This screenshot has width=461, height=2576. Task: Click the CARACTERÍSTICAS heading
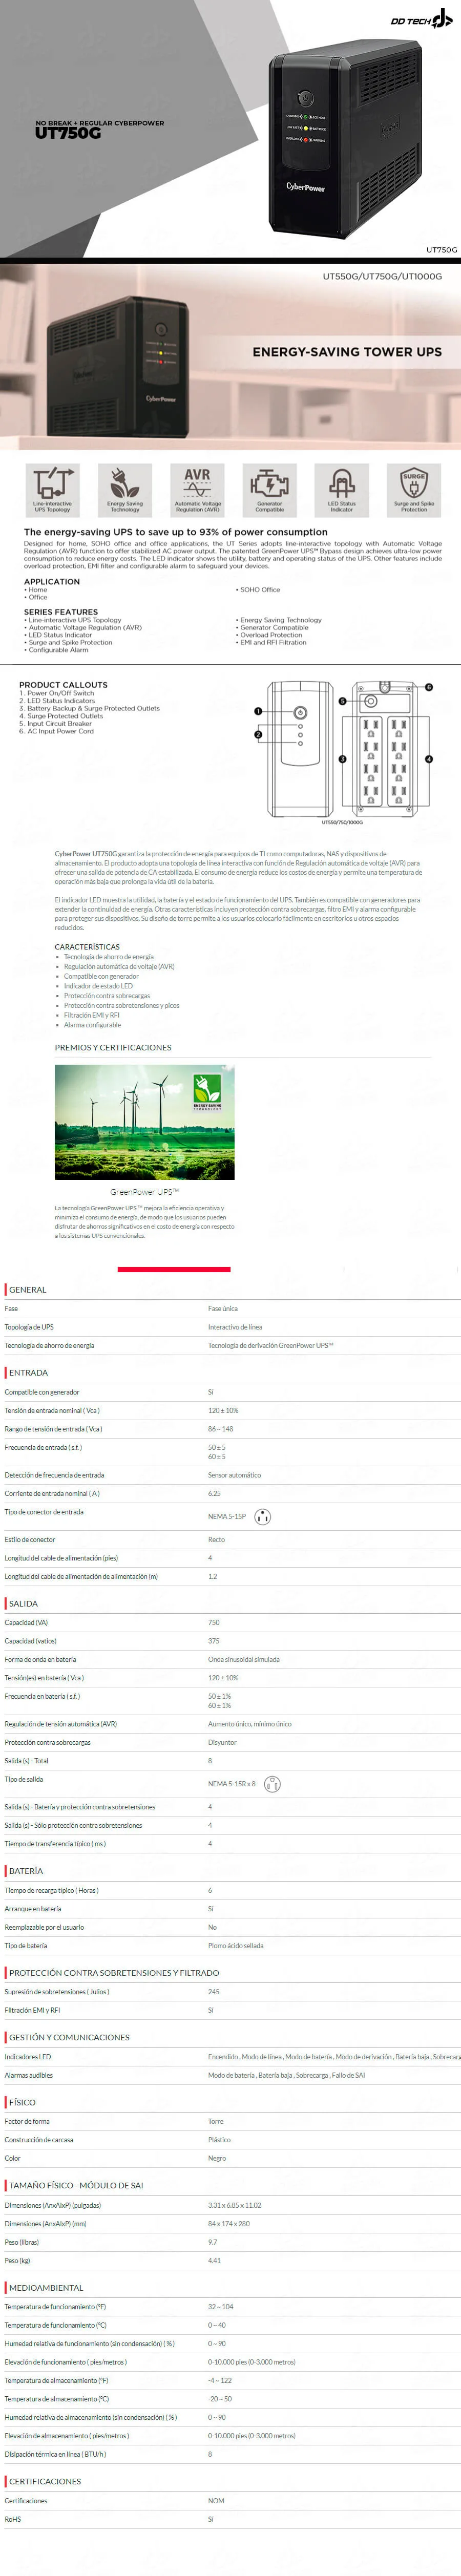[x=87, y=946]
